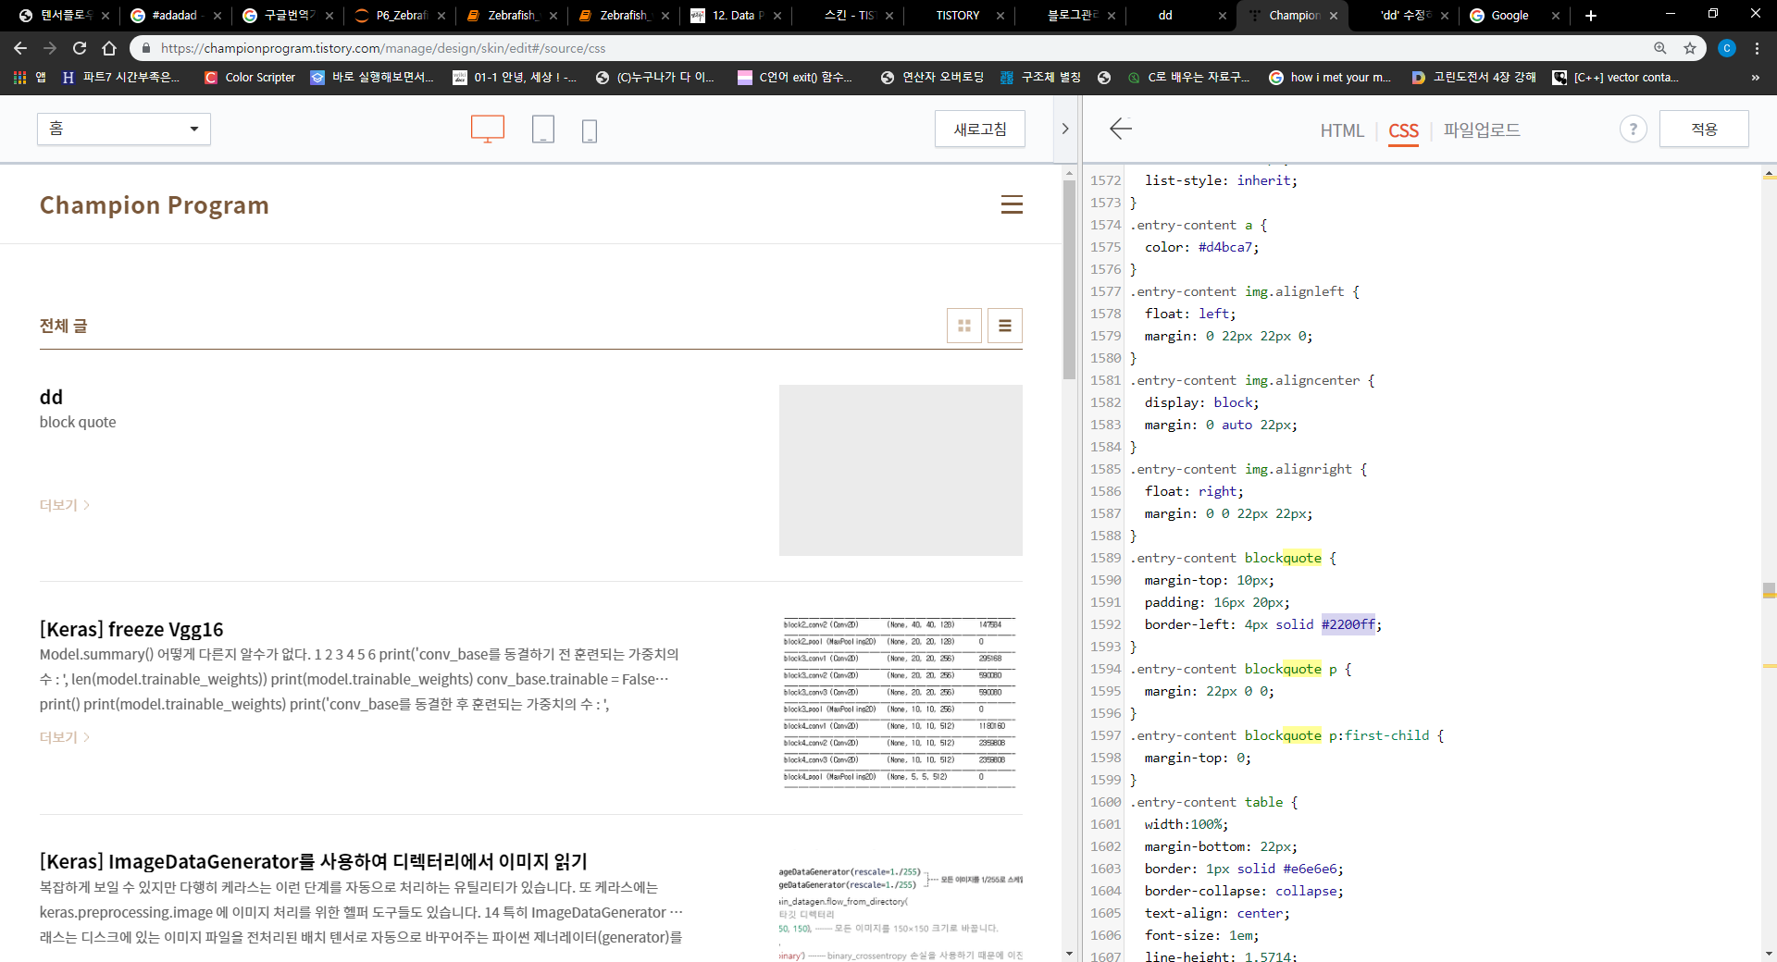Click the 적용 apply button

1704,129
